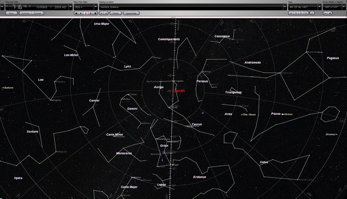Open the Time Flow Rate dropdown

(x=95, y=7)
